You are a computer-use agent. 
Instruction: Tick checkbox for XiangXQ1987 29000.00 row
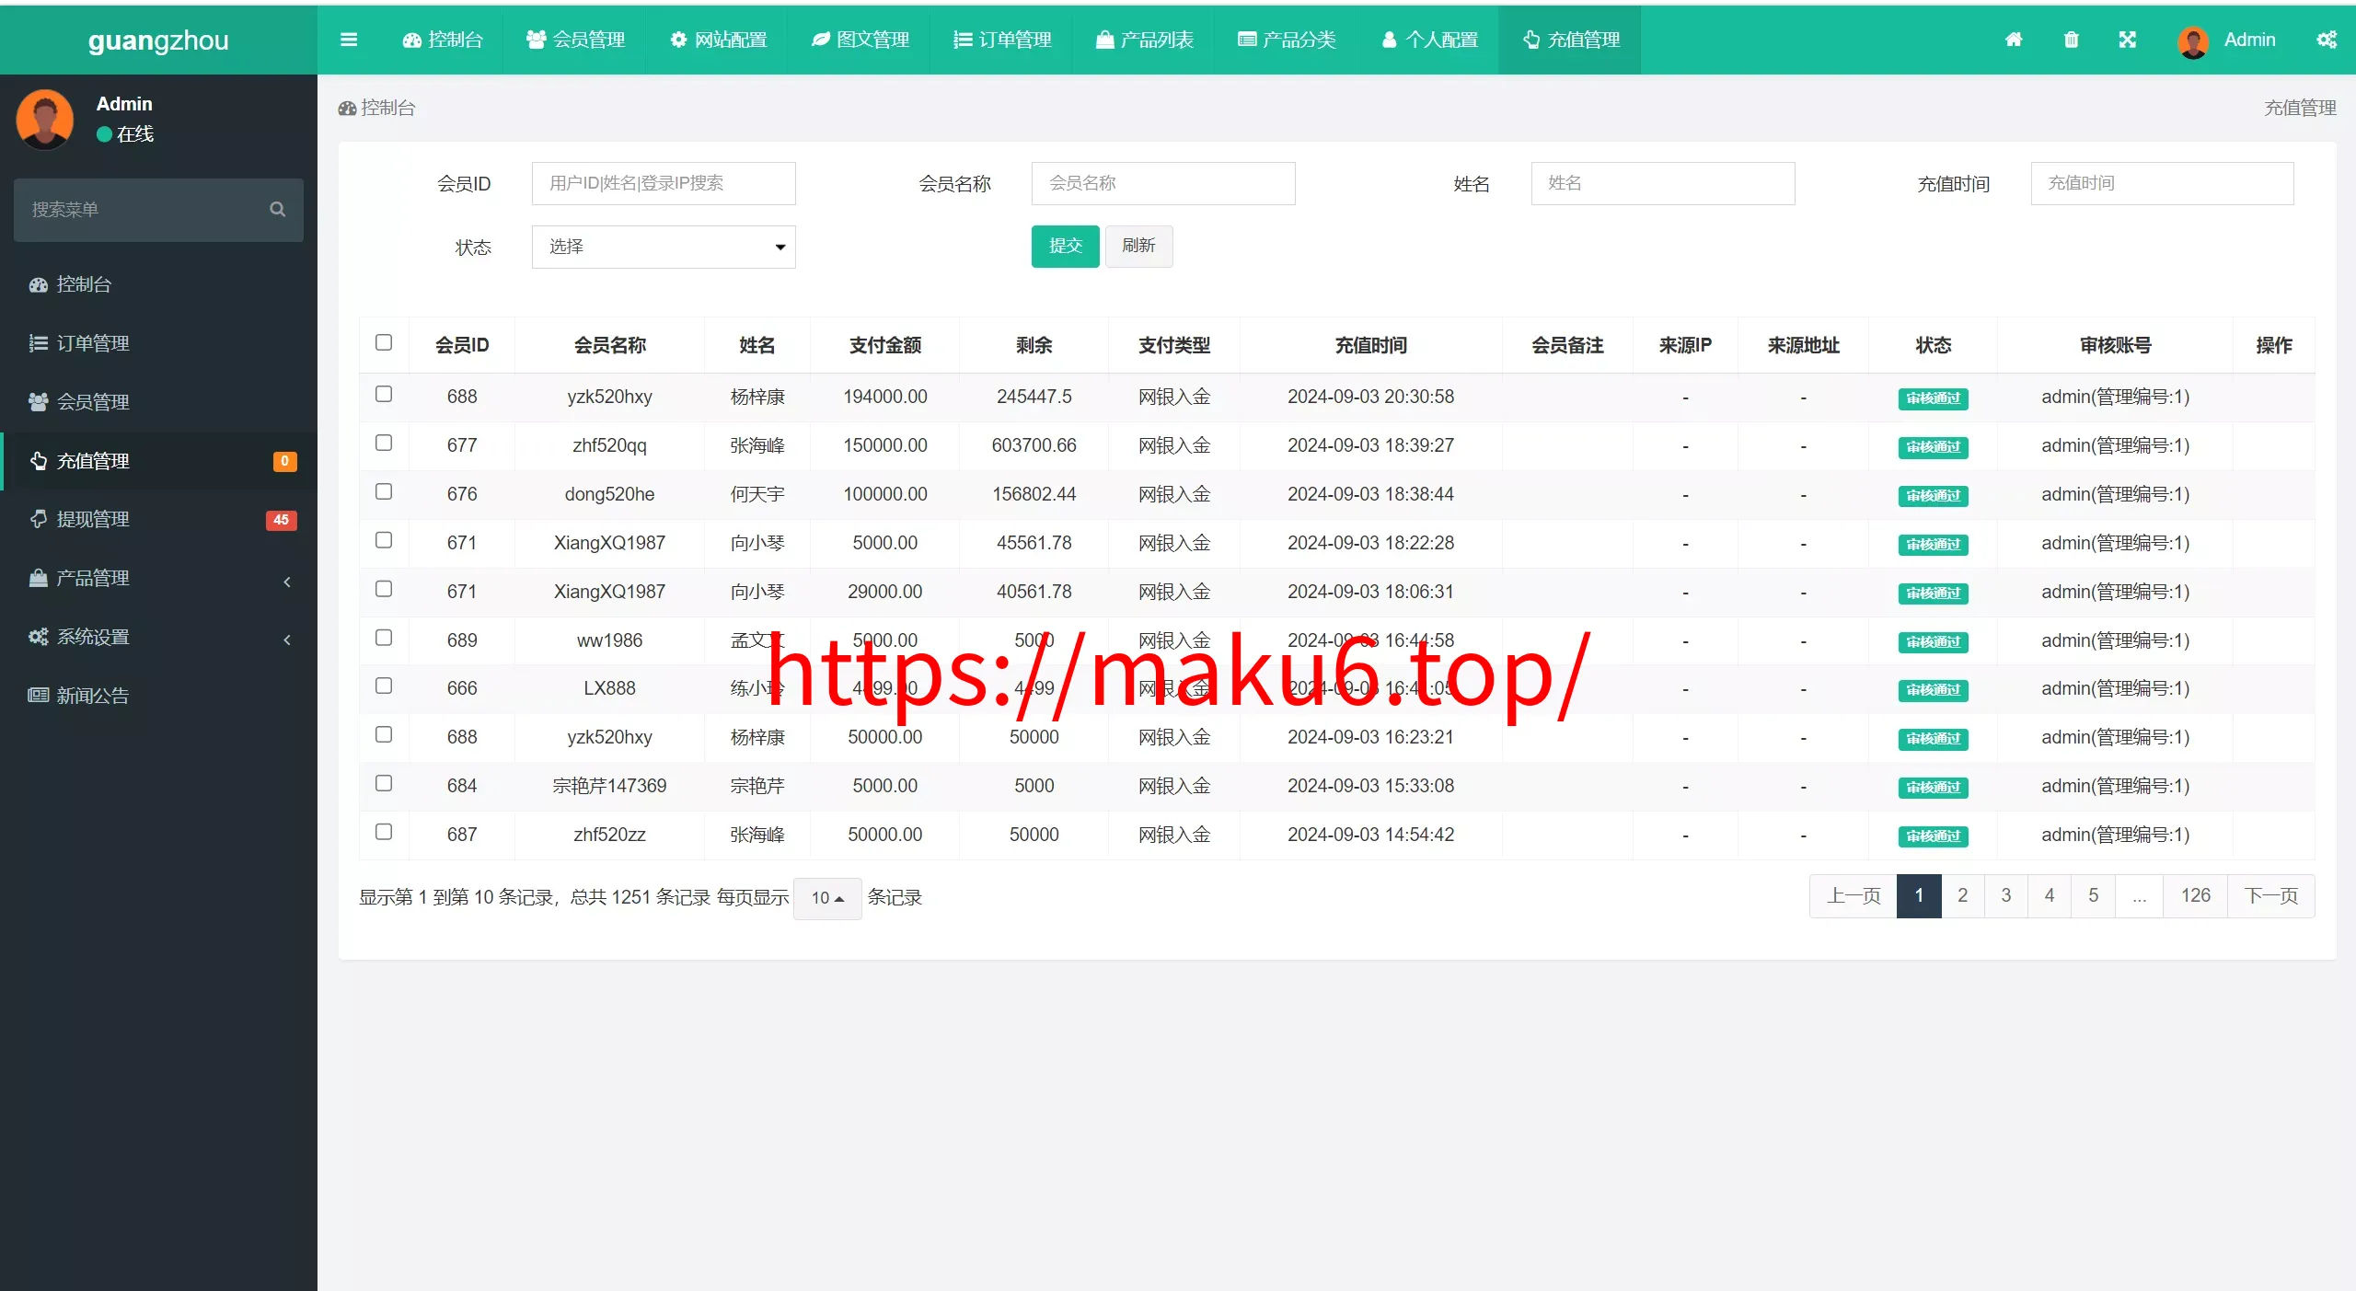(384, 589)
